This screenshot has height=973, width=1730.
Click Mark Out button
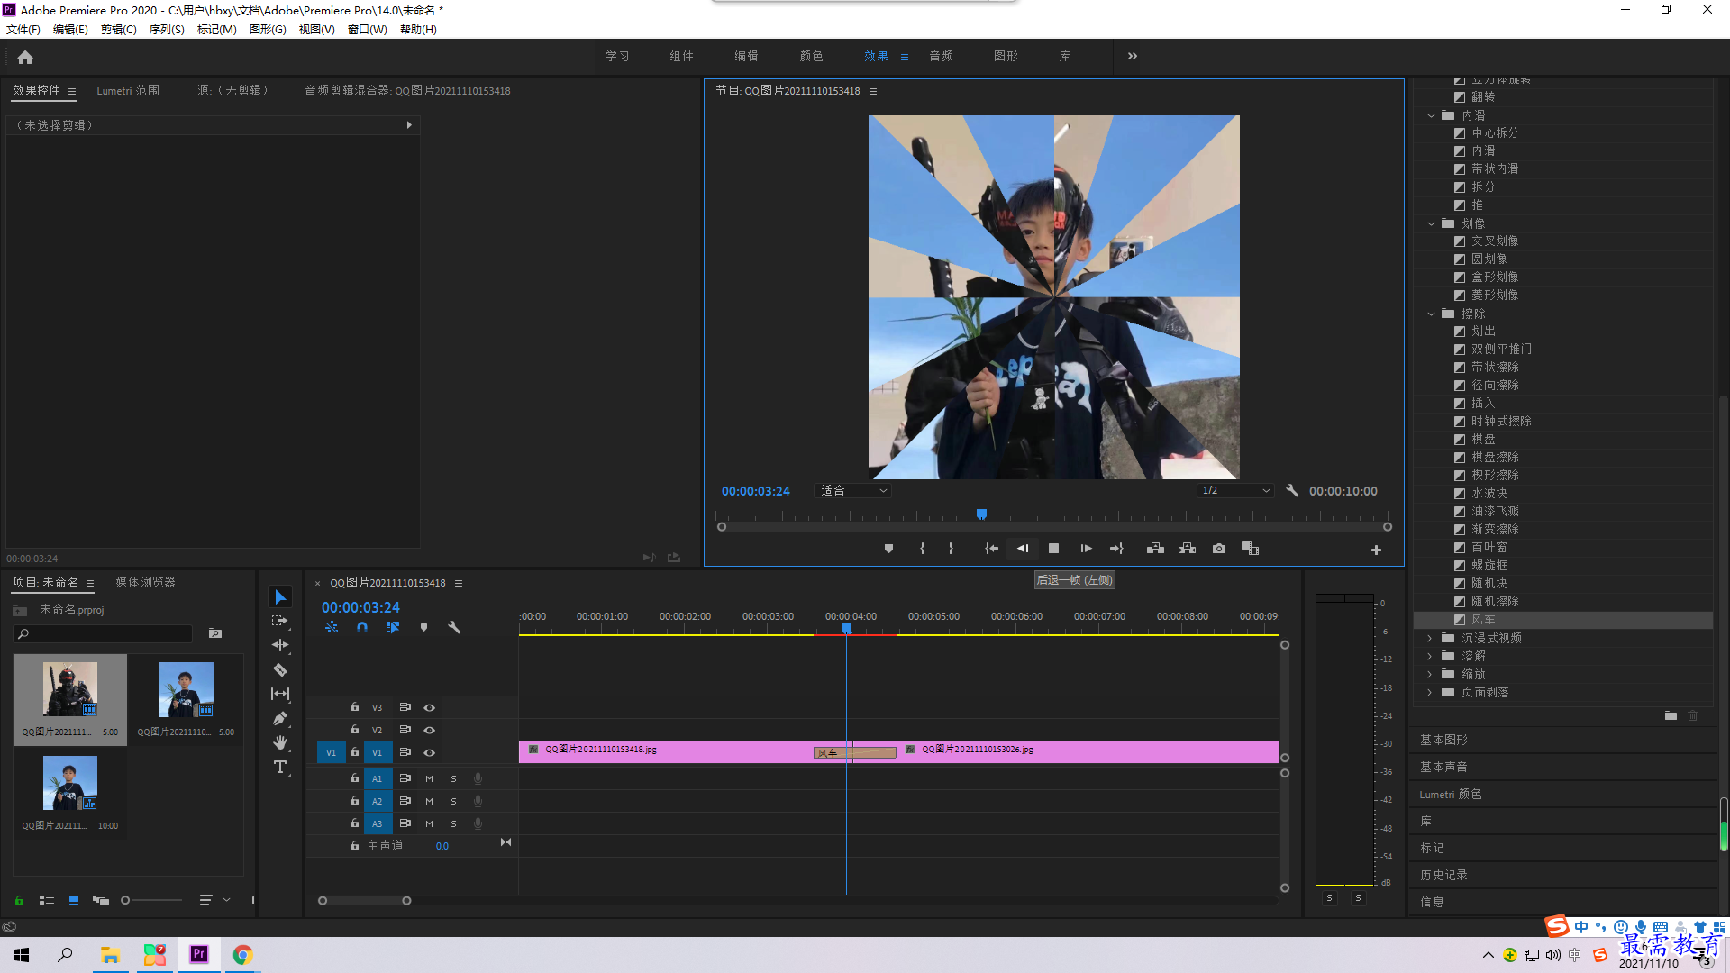pos(951,549)
